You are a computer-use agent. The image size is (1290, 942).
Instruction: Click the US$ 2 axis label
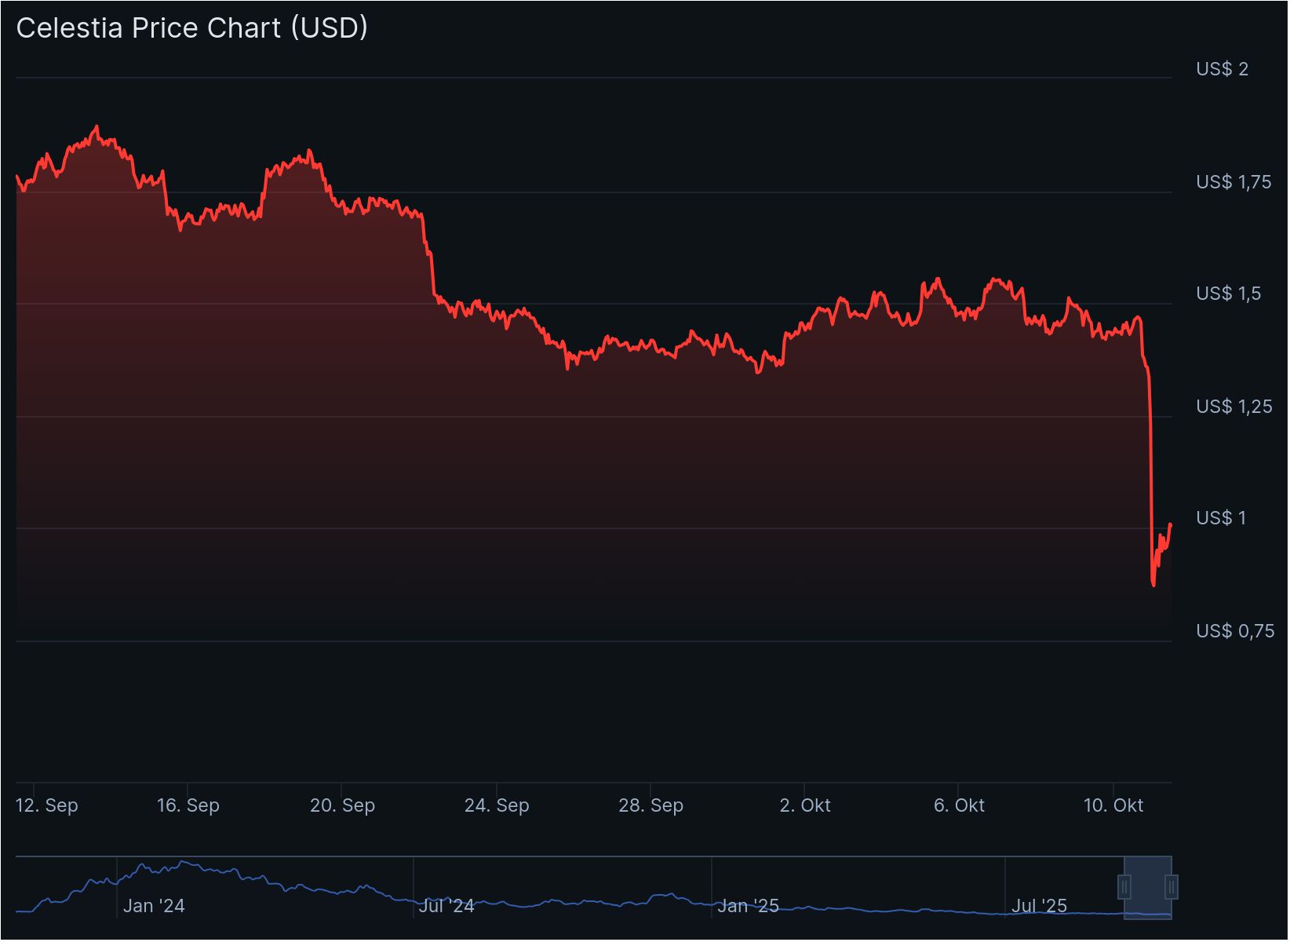click(1222, 69)
